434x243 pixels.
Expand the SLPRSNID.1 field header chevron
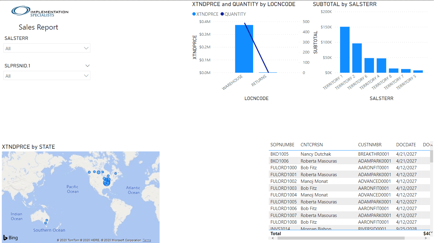pyautogui.click(x=87, y=66)
